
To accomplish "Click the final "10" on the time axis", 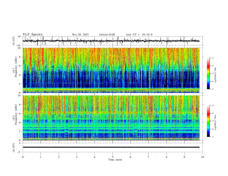I will [202, 157].
